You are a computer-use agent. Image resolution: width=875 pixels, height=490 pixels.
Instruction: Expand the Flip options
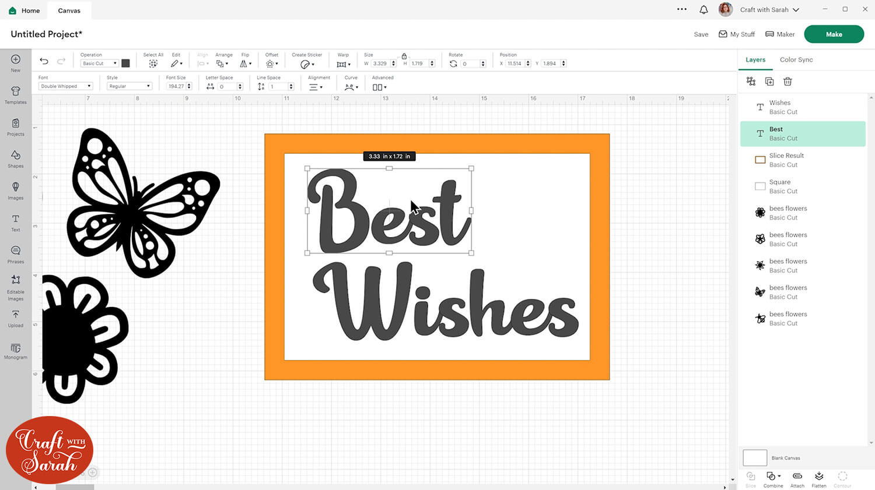(x=246, y=64)
